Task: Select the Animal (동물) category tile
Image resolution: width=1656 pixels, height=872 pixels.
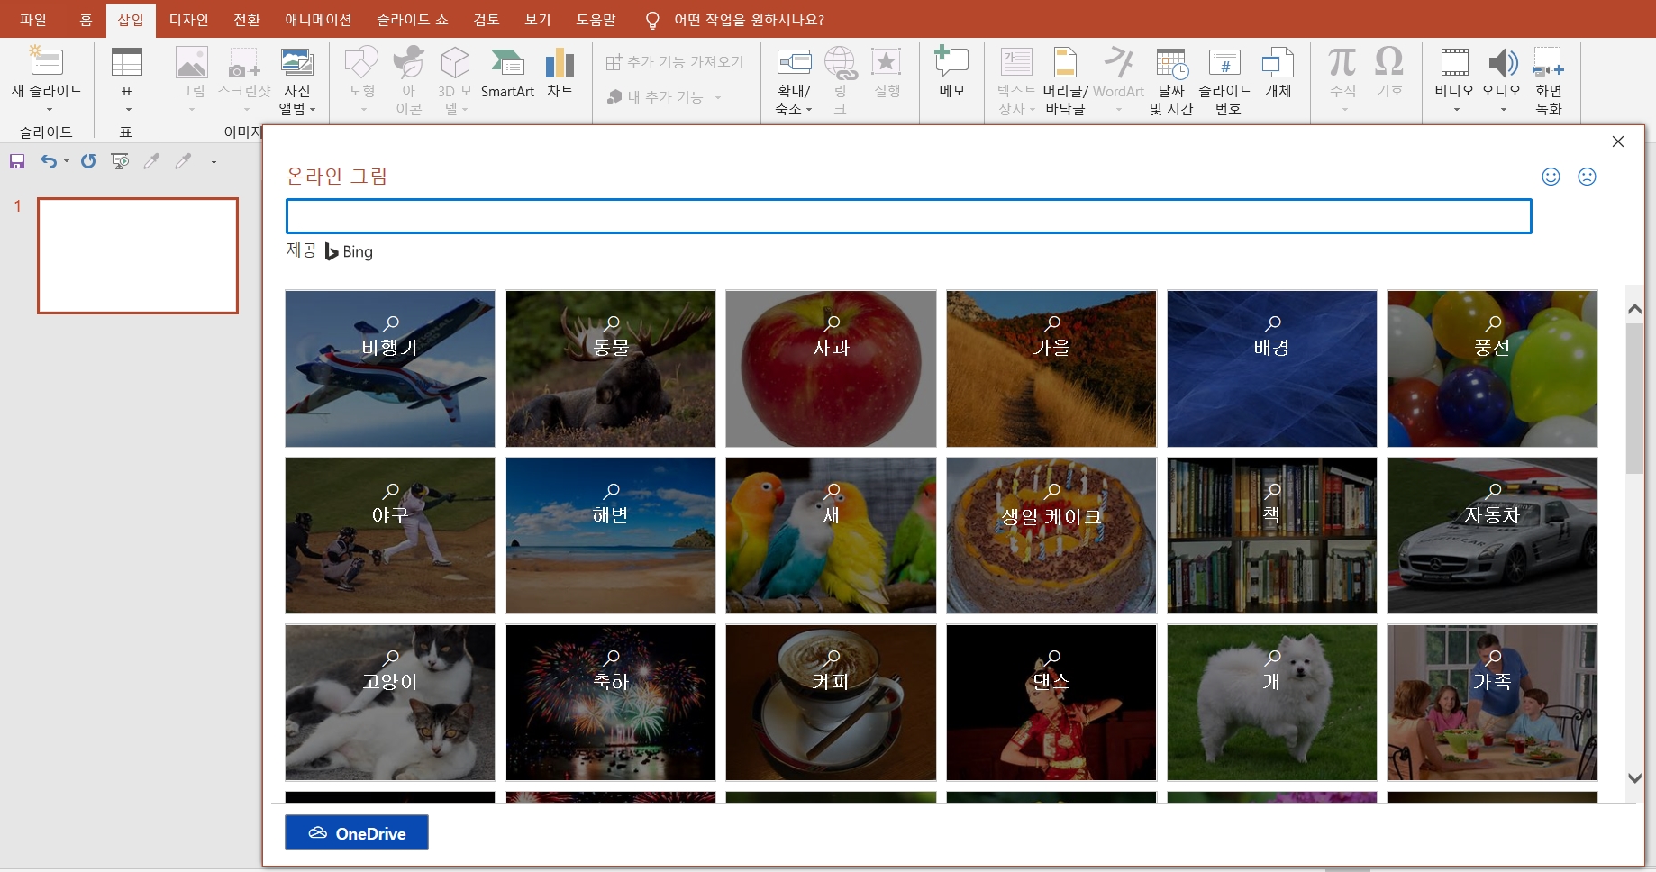Action: coord(611,368)
